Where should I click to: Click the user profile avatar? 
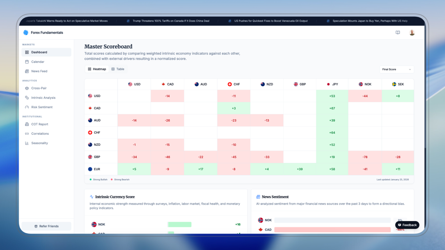click(x=412, y=32)
